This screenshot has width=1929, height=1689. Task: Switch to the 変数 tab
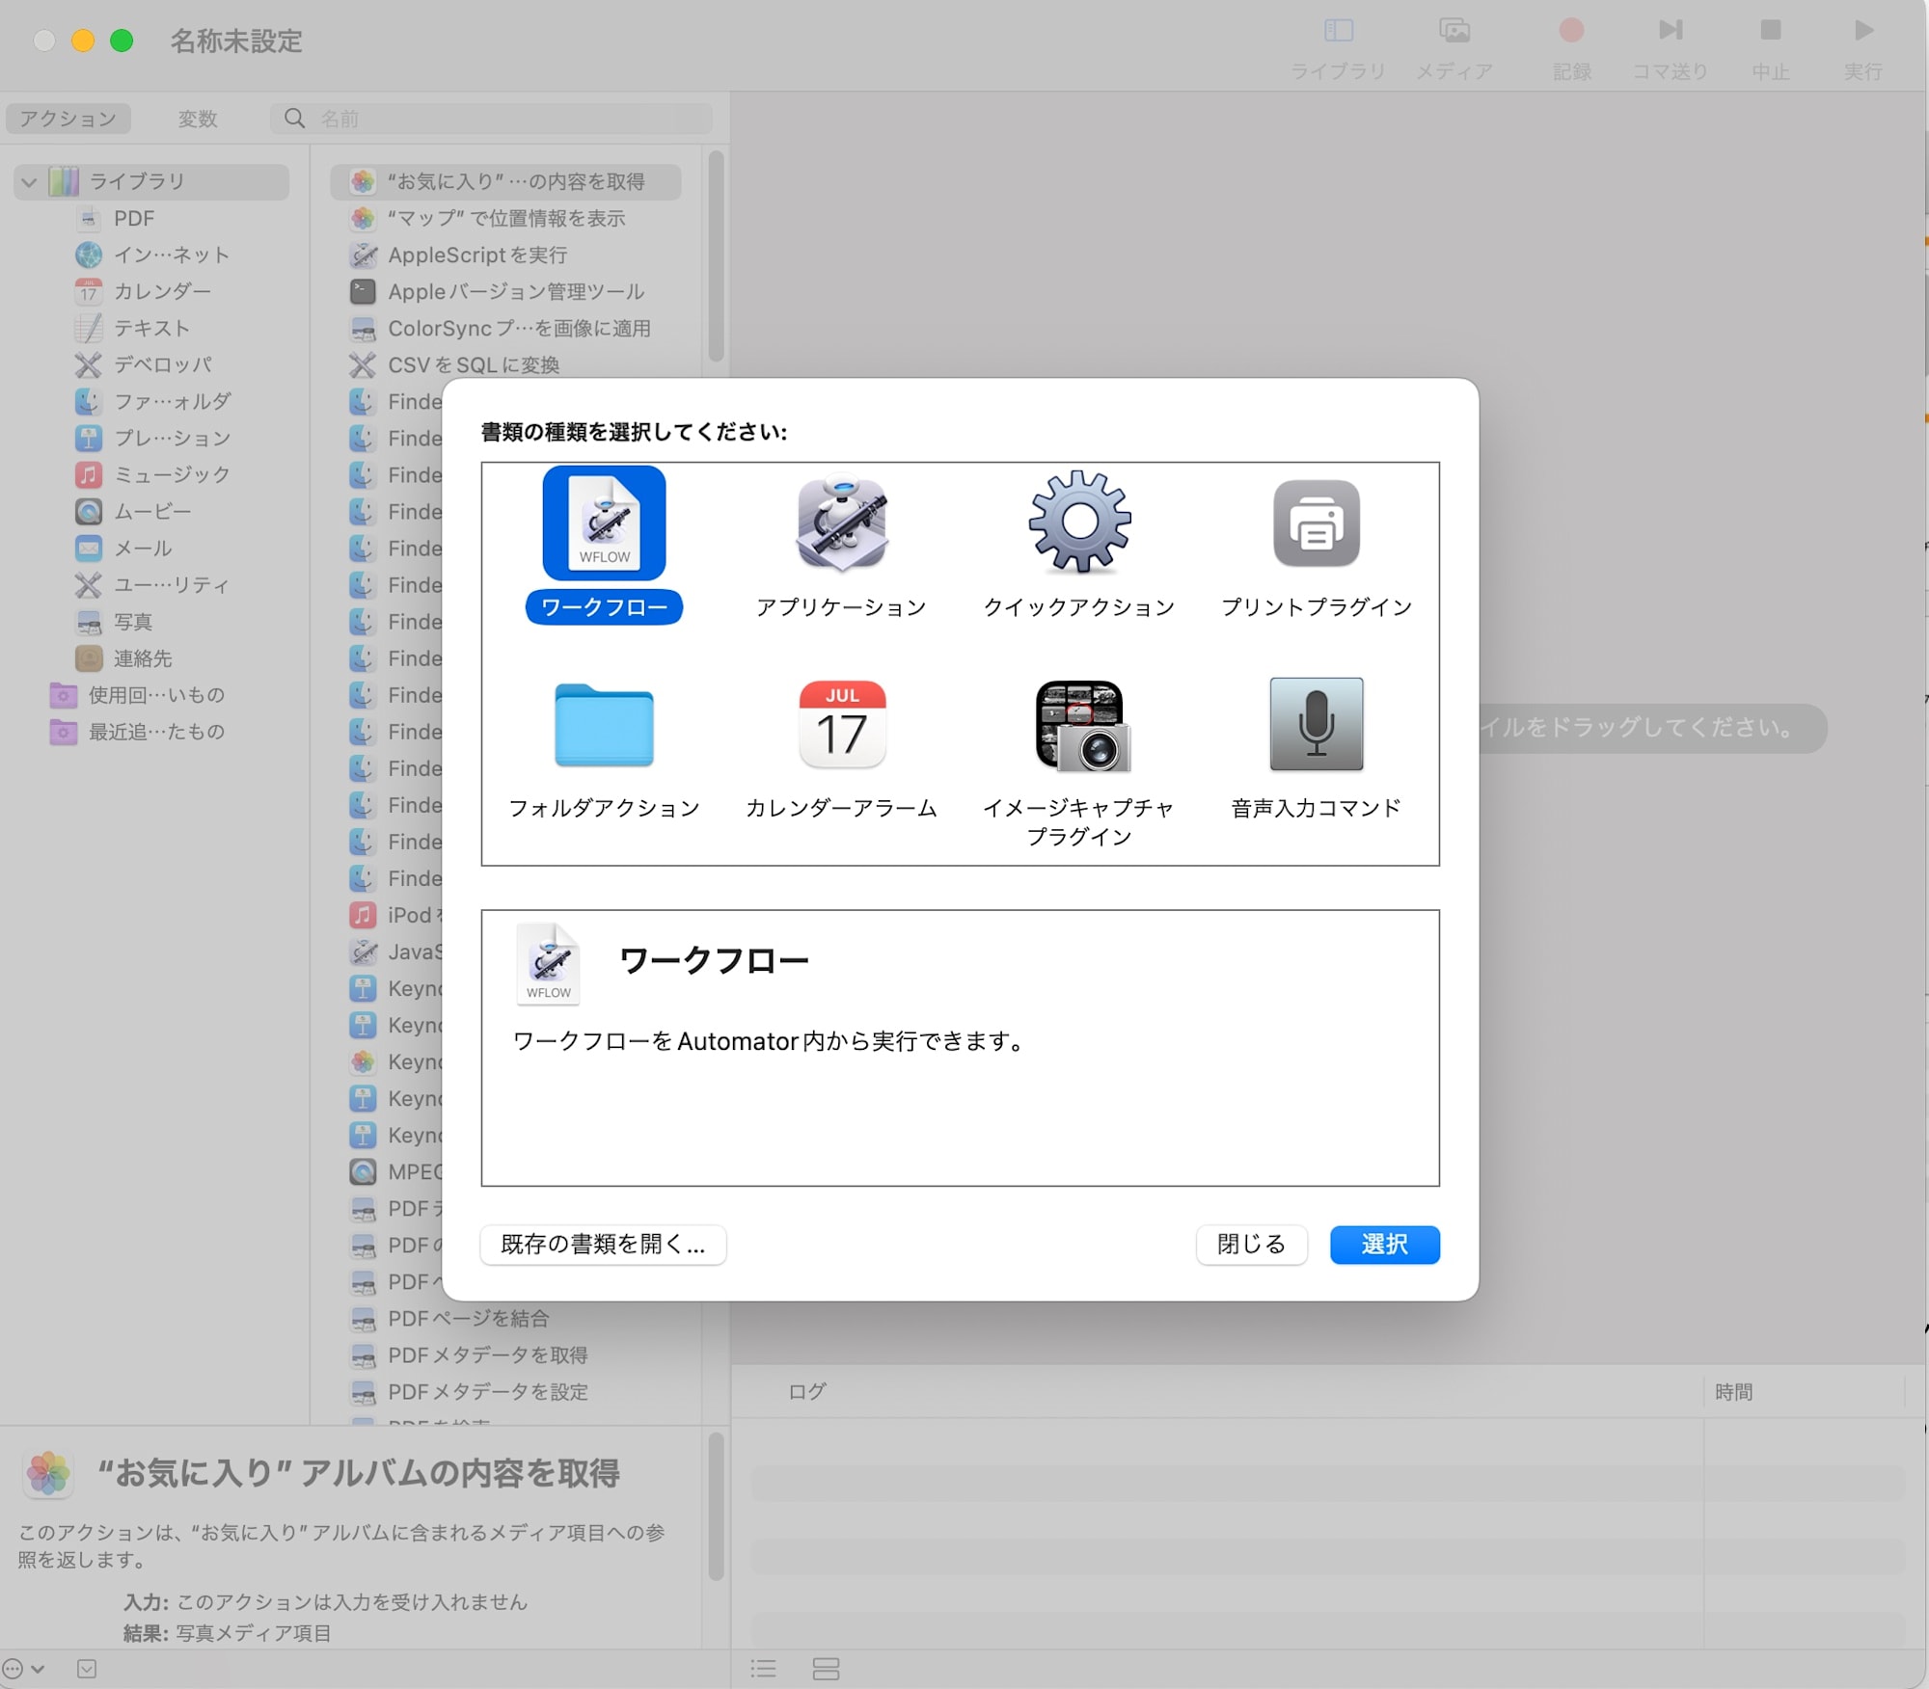coord(198,119)
